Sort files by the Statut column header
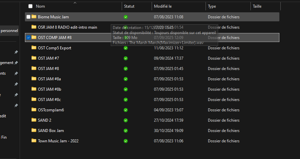 click(129, 6)
